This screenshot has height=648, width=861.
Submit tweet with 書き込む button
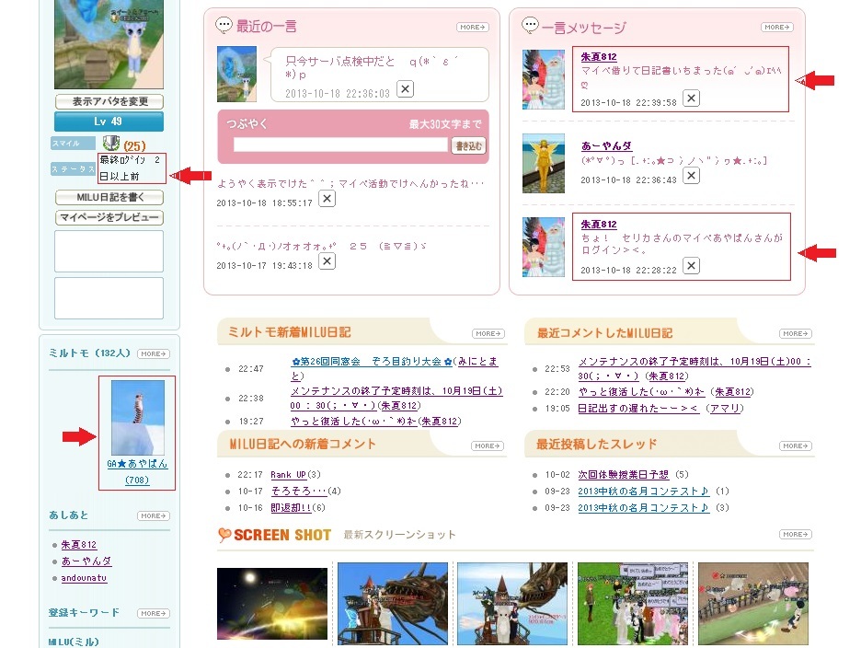tap(467, 145)
